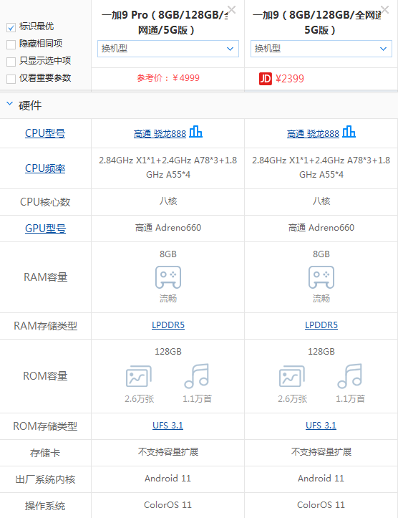This screenshot has width=398, height=518.
Task: Click 八核 in 一加9 Pro column
Action: click(168, 201)
